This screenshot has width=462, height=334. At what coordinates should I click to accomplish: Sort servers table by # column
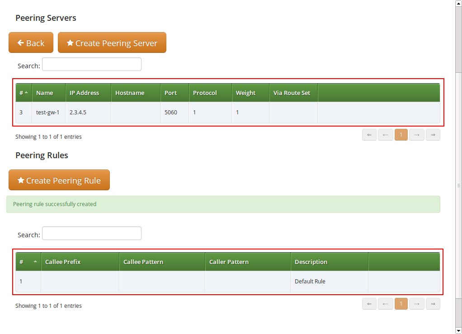24,93
